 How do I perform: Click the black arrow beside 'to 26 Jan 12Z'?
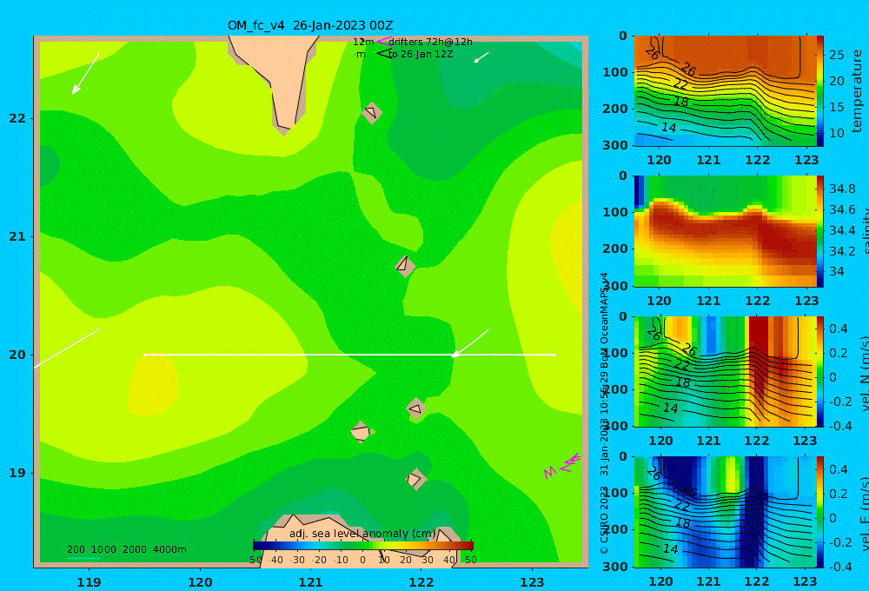click(383, 54)
